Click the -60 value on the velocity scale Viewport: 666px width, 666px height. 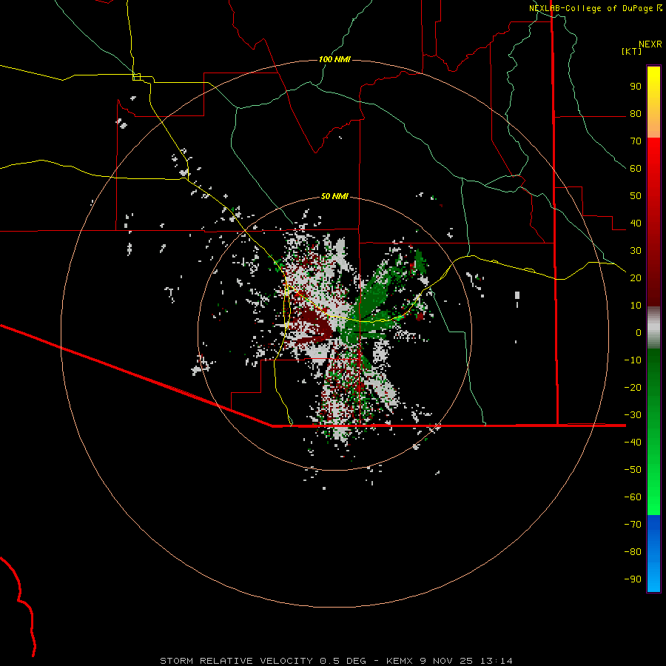[633, 497]
